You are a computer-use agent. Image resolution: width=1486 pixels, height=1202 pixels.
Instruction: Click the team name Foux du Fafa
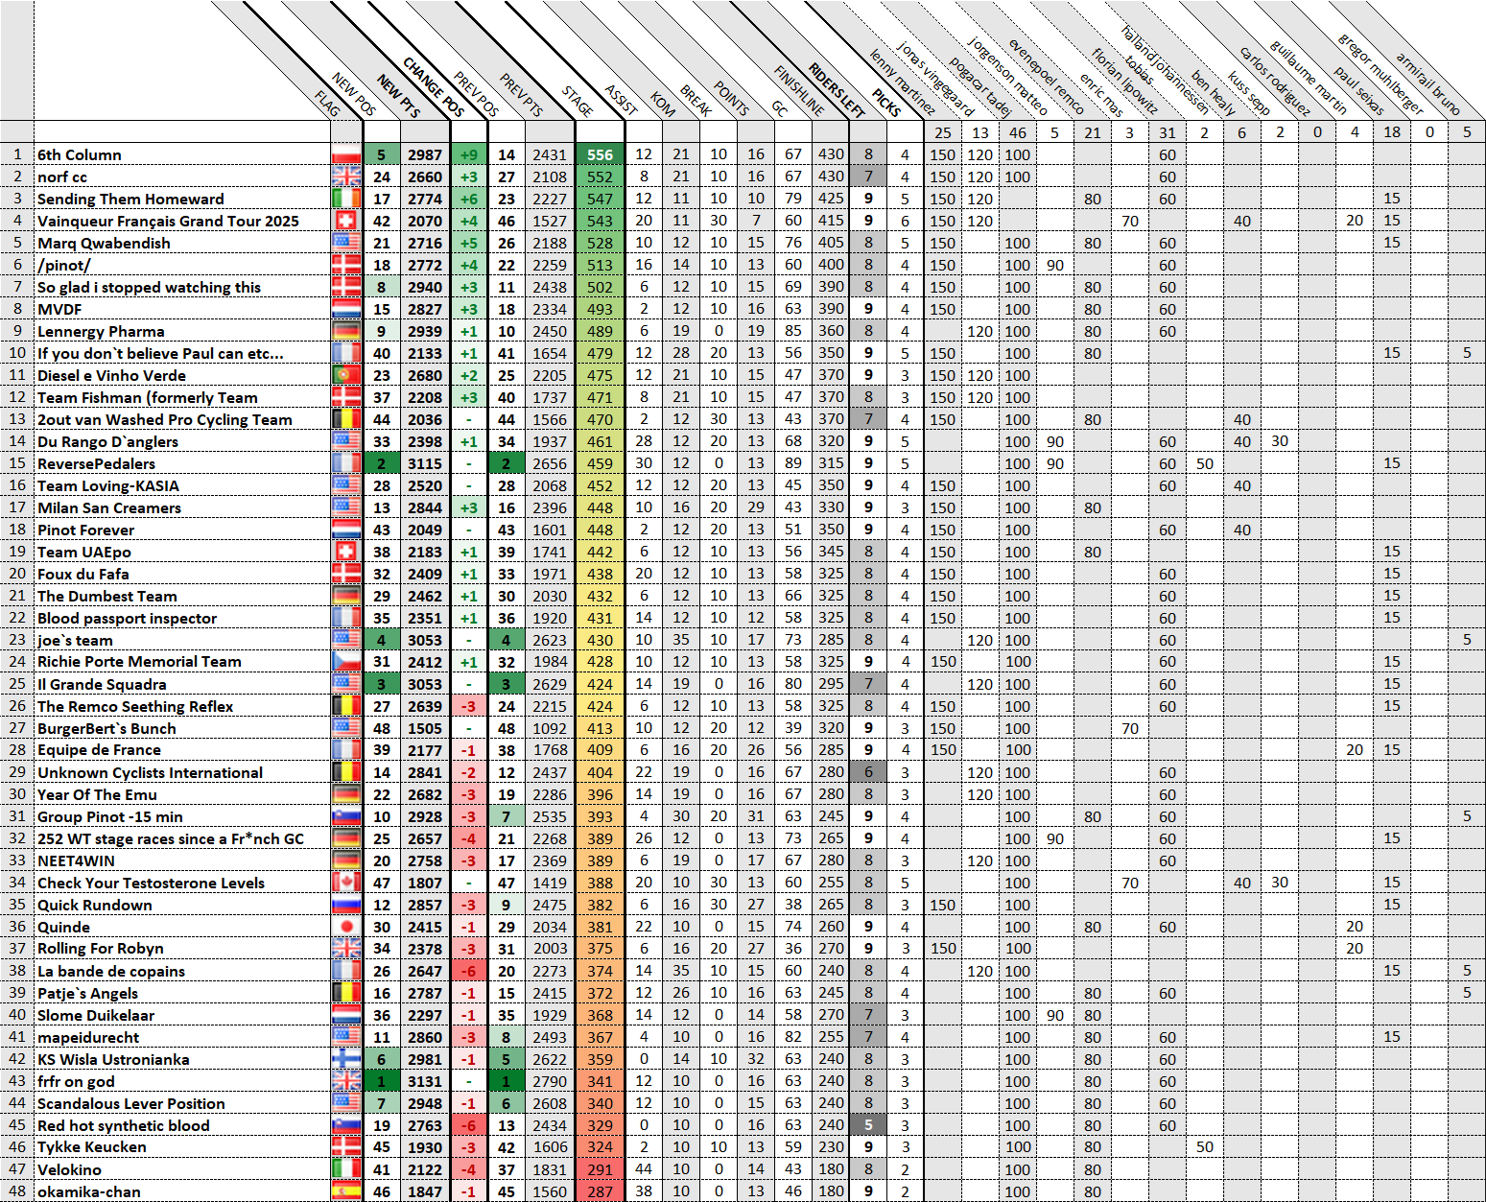click(83, 574)
